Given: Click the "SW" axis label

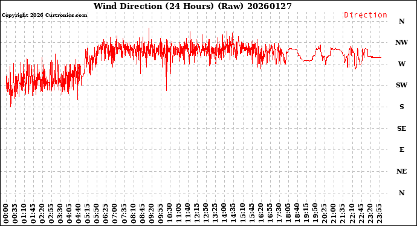Looking at the screenshot, I should pyautogui.click(x=401, y=85).
